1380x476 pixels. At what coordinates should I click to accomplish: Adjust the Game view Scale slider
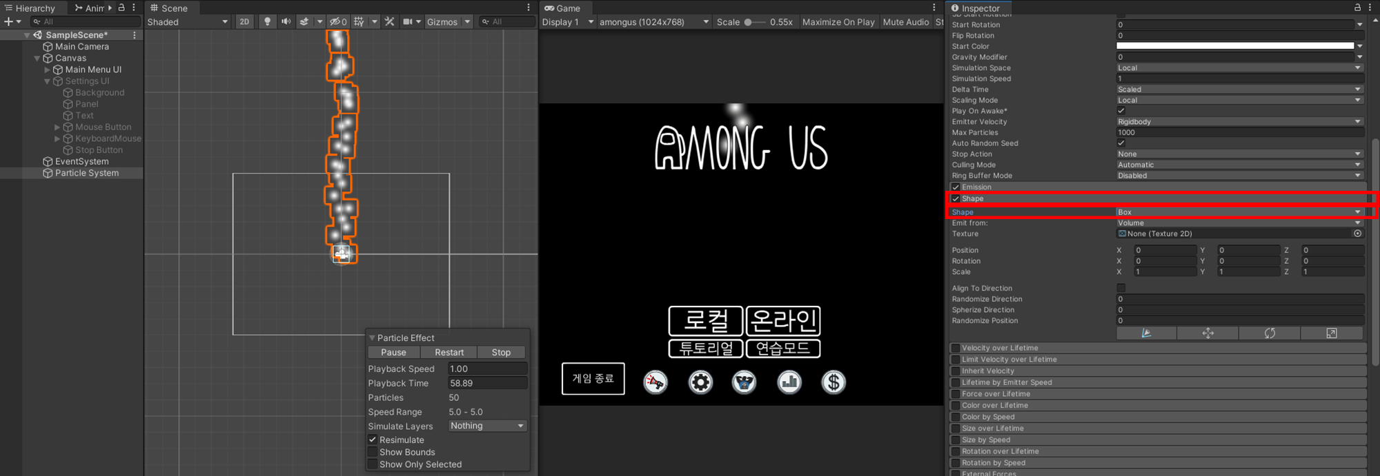(x=753, y=22)
